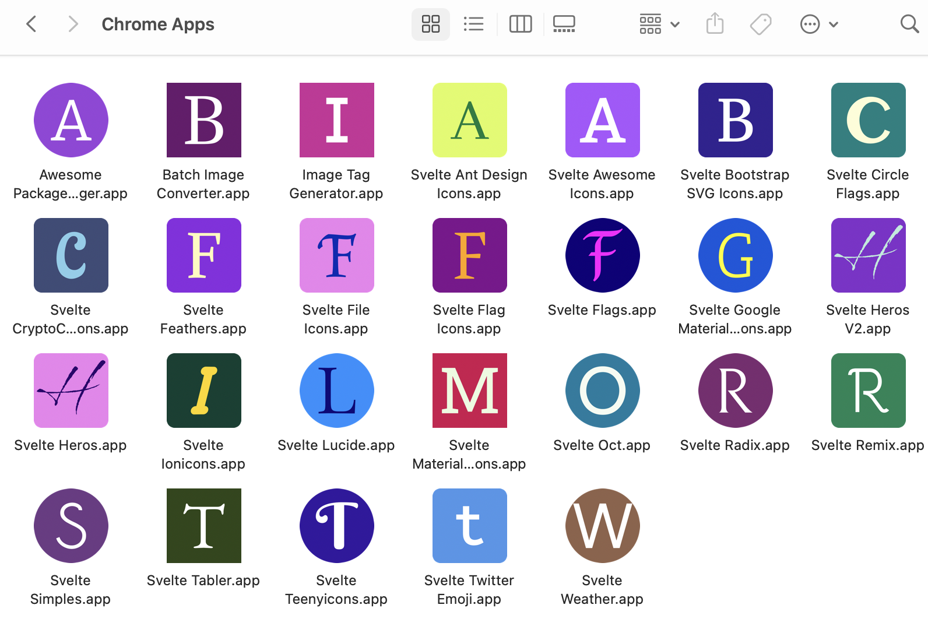Select Svelte Feathers app icon
928x640 pixels.
204,255
